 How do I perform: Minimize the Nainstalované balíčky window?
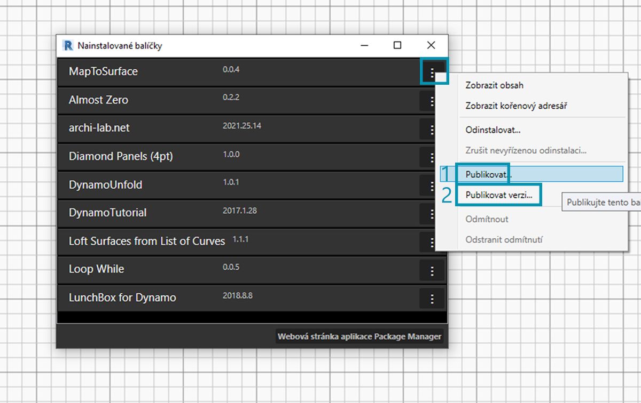pos(364,45)
